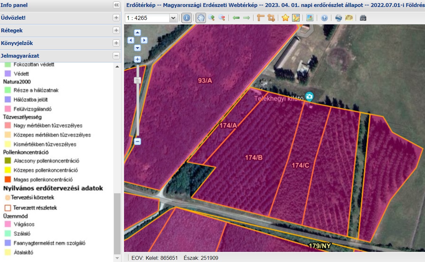This screenshot has width=425, height=262.
Task: Click the map zoom slider handle
Action: (137, 80)
